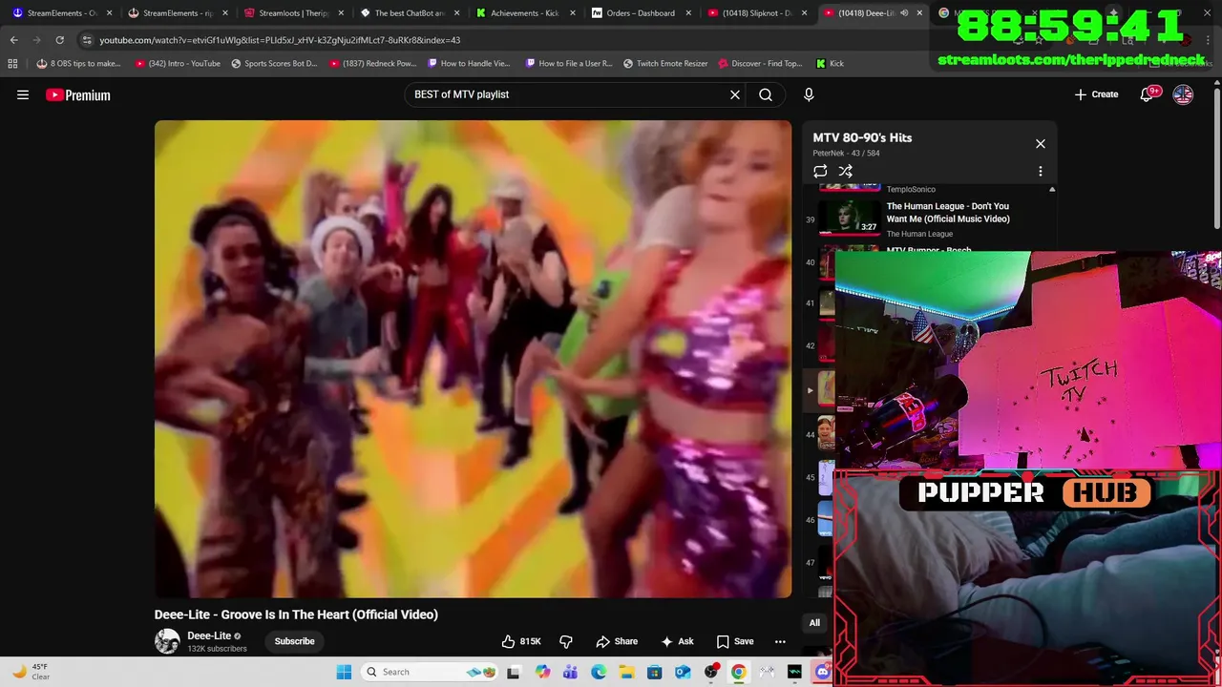Open Task View on taskbar
The width and height of the screenshot is (1222, 687).
click(514, 672)
